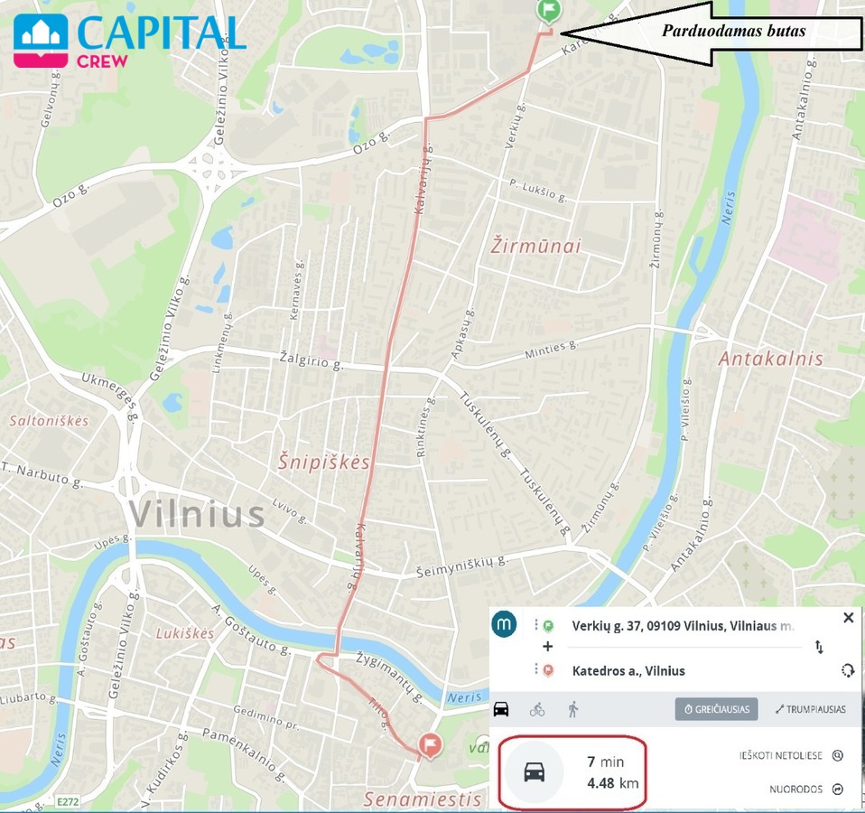Toggle the TRUMPIAUSIAS shortest route option

click(811, 709)
